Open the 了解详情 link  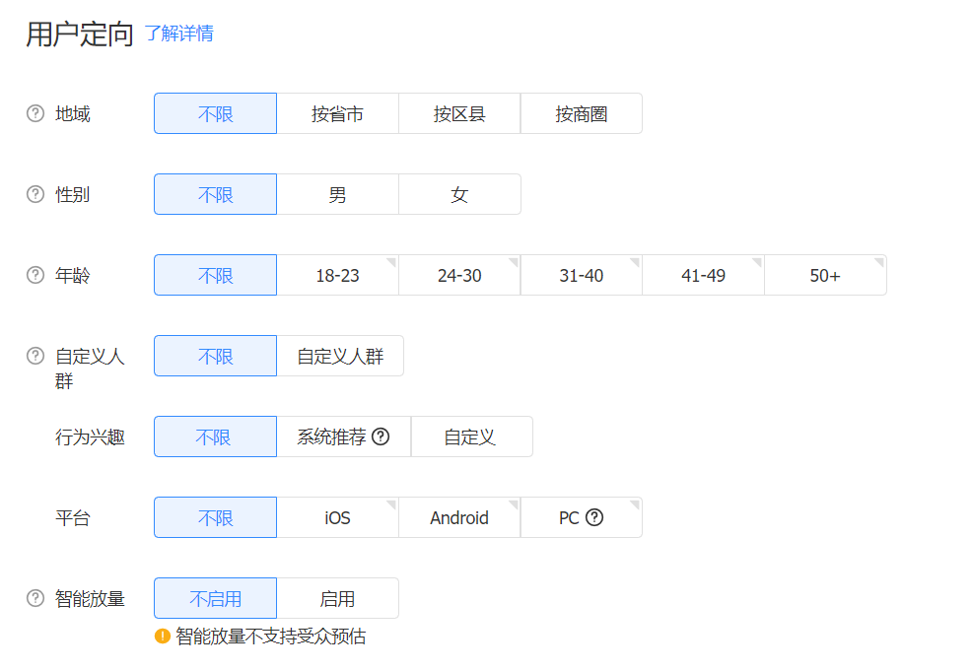pyautogui.click(x=178, y=34)
